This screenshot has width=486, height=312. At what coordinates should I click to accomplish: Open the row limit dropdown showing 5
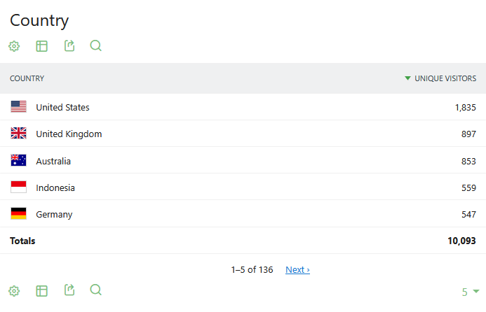pos(470,292)
